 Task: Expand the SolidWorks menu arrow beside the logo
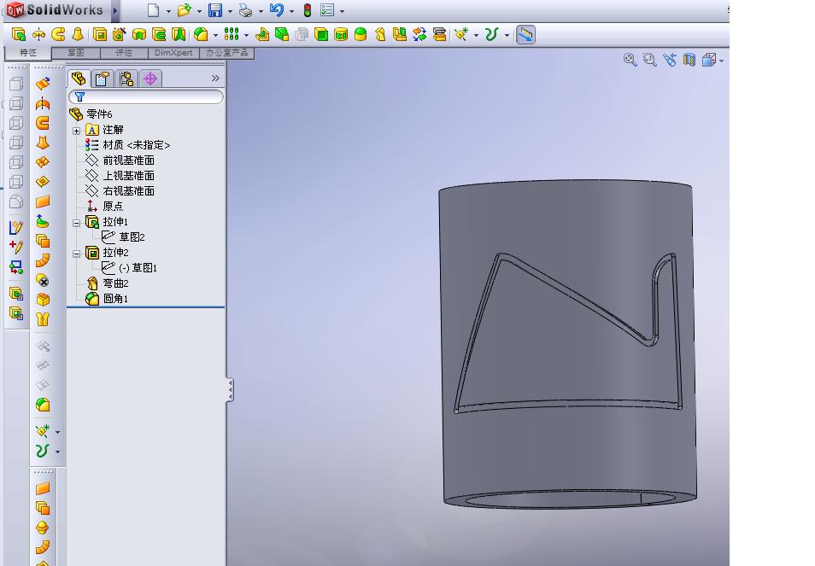(115, 10)
